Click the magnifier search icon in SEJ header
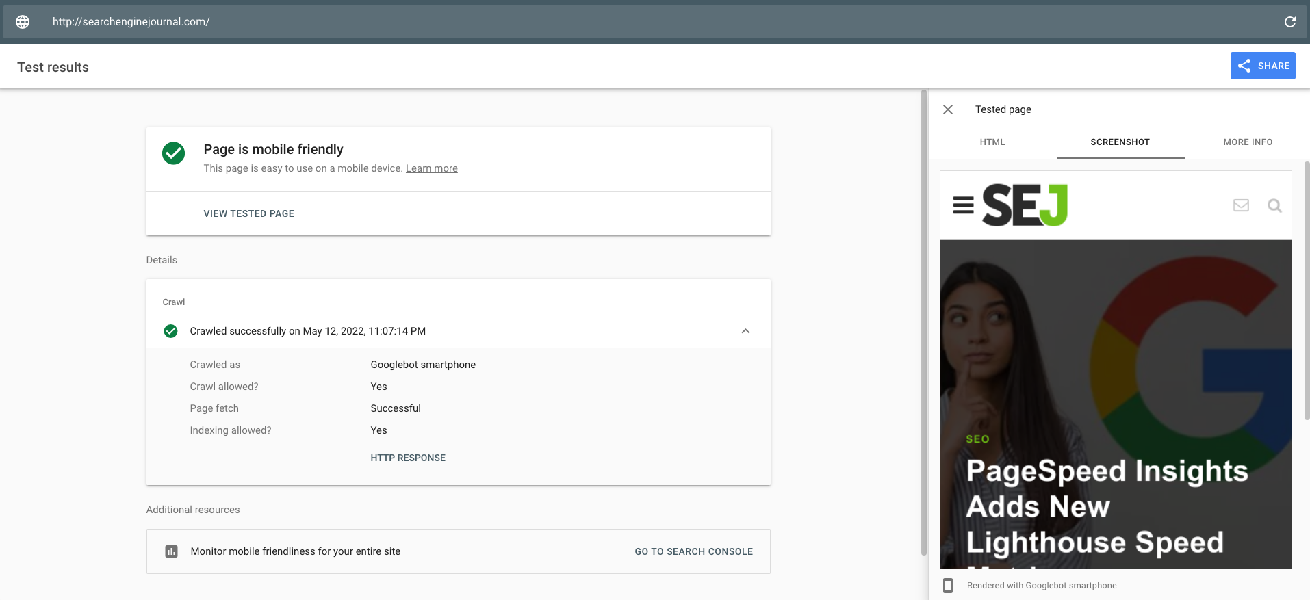The width and height of the screenshot is (1310, 600). click(x=1274, y=205)
